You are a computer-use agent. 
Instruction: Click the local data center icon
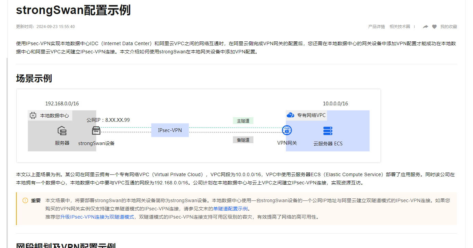33,115
